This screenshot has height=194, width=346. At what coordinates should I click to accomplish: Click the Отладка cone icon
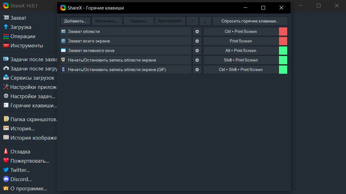click(6, 151)
